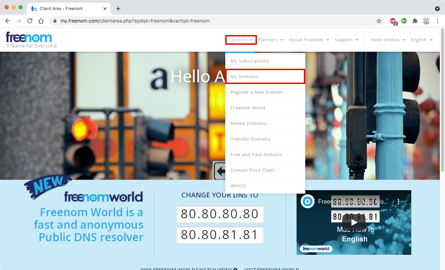Click the browser home icon
The width and height of the screenshot is (445, 270).
pyautogui.click(x=41, y=21)
